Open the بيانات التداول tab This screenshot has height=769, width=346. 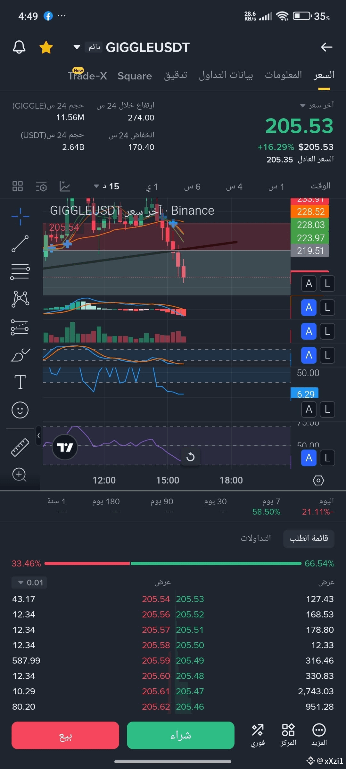pos(226,75)
